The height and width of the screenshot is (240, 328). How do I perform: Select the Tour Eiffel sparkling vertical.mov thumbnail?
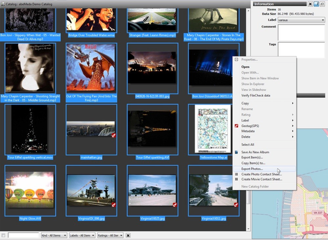pos(30,130)
